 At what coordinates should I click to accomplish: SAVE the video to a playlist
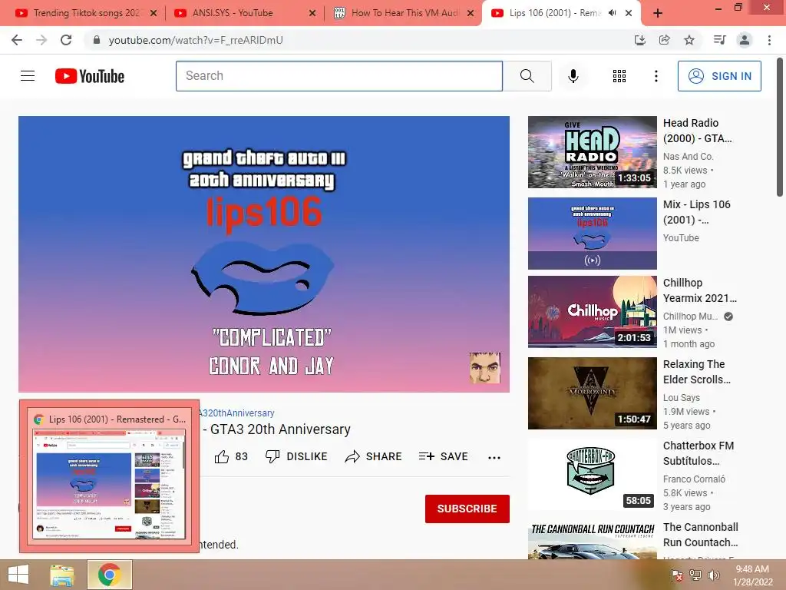point(444,456)
